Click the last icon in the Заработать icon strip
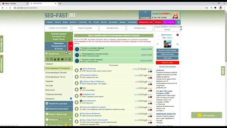This screenshot has height=128, width=227. pos(70,59)
